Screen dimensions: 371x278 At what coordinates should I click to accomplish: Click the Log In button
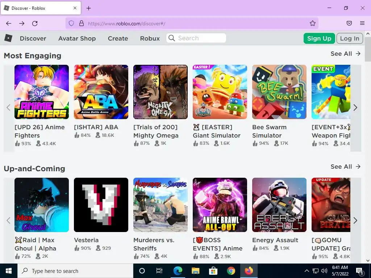pyautogui.click(x=350, y=38)
